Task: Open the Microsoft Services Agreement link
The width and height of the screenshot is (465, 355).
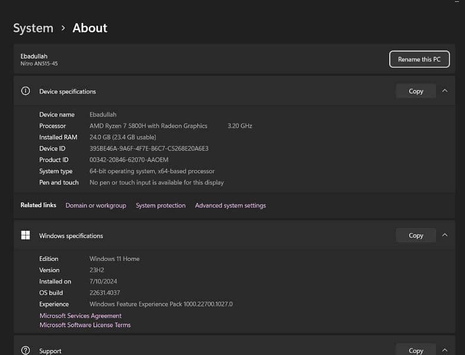Action: (81, 316)
